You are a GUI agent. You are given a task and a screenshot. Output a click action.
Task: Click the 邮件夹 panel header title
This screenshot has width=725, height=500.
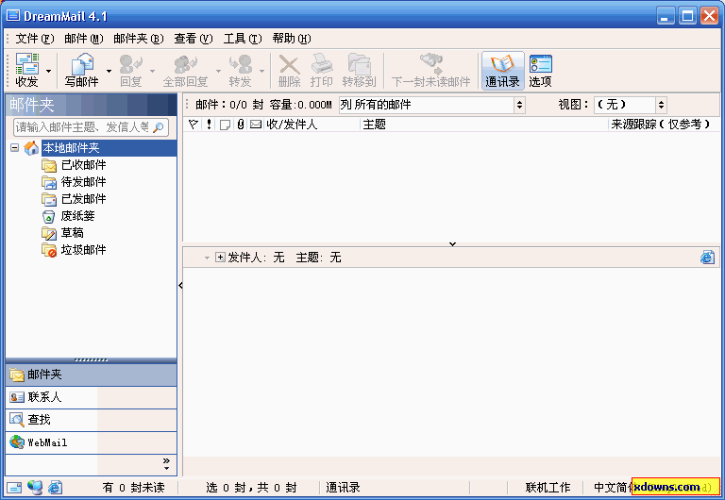(x=32, y=105)
